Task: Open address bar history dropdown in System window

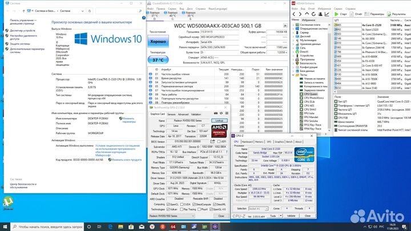Action: tap(83, 11)
